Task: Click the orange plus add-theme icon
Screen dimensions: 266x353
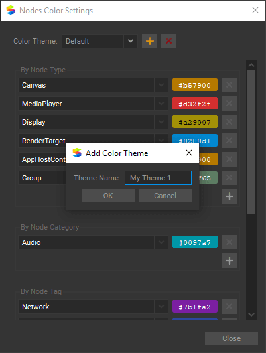Action: [x=150, y=41]
